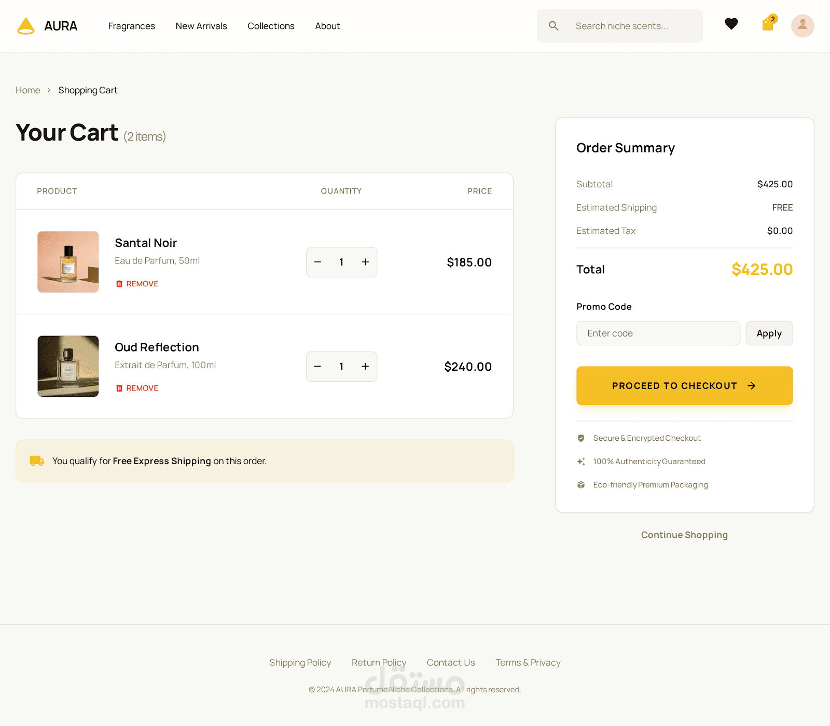Open the shopping bag cart icon
Viewport: 830px width, 726px height.
(x=768, y=24)
